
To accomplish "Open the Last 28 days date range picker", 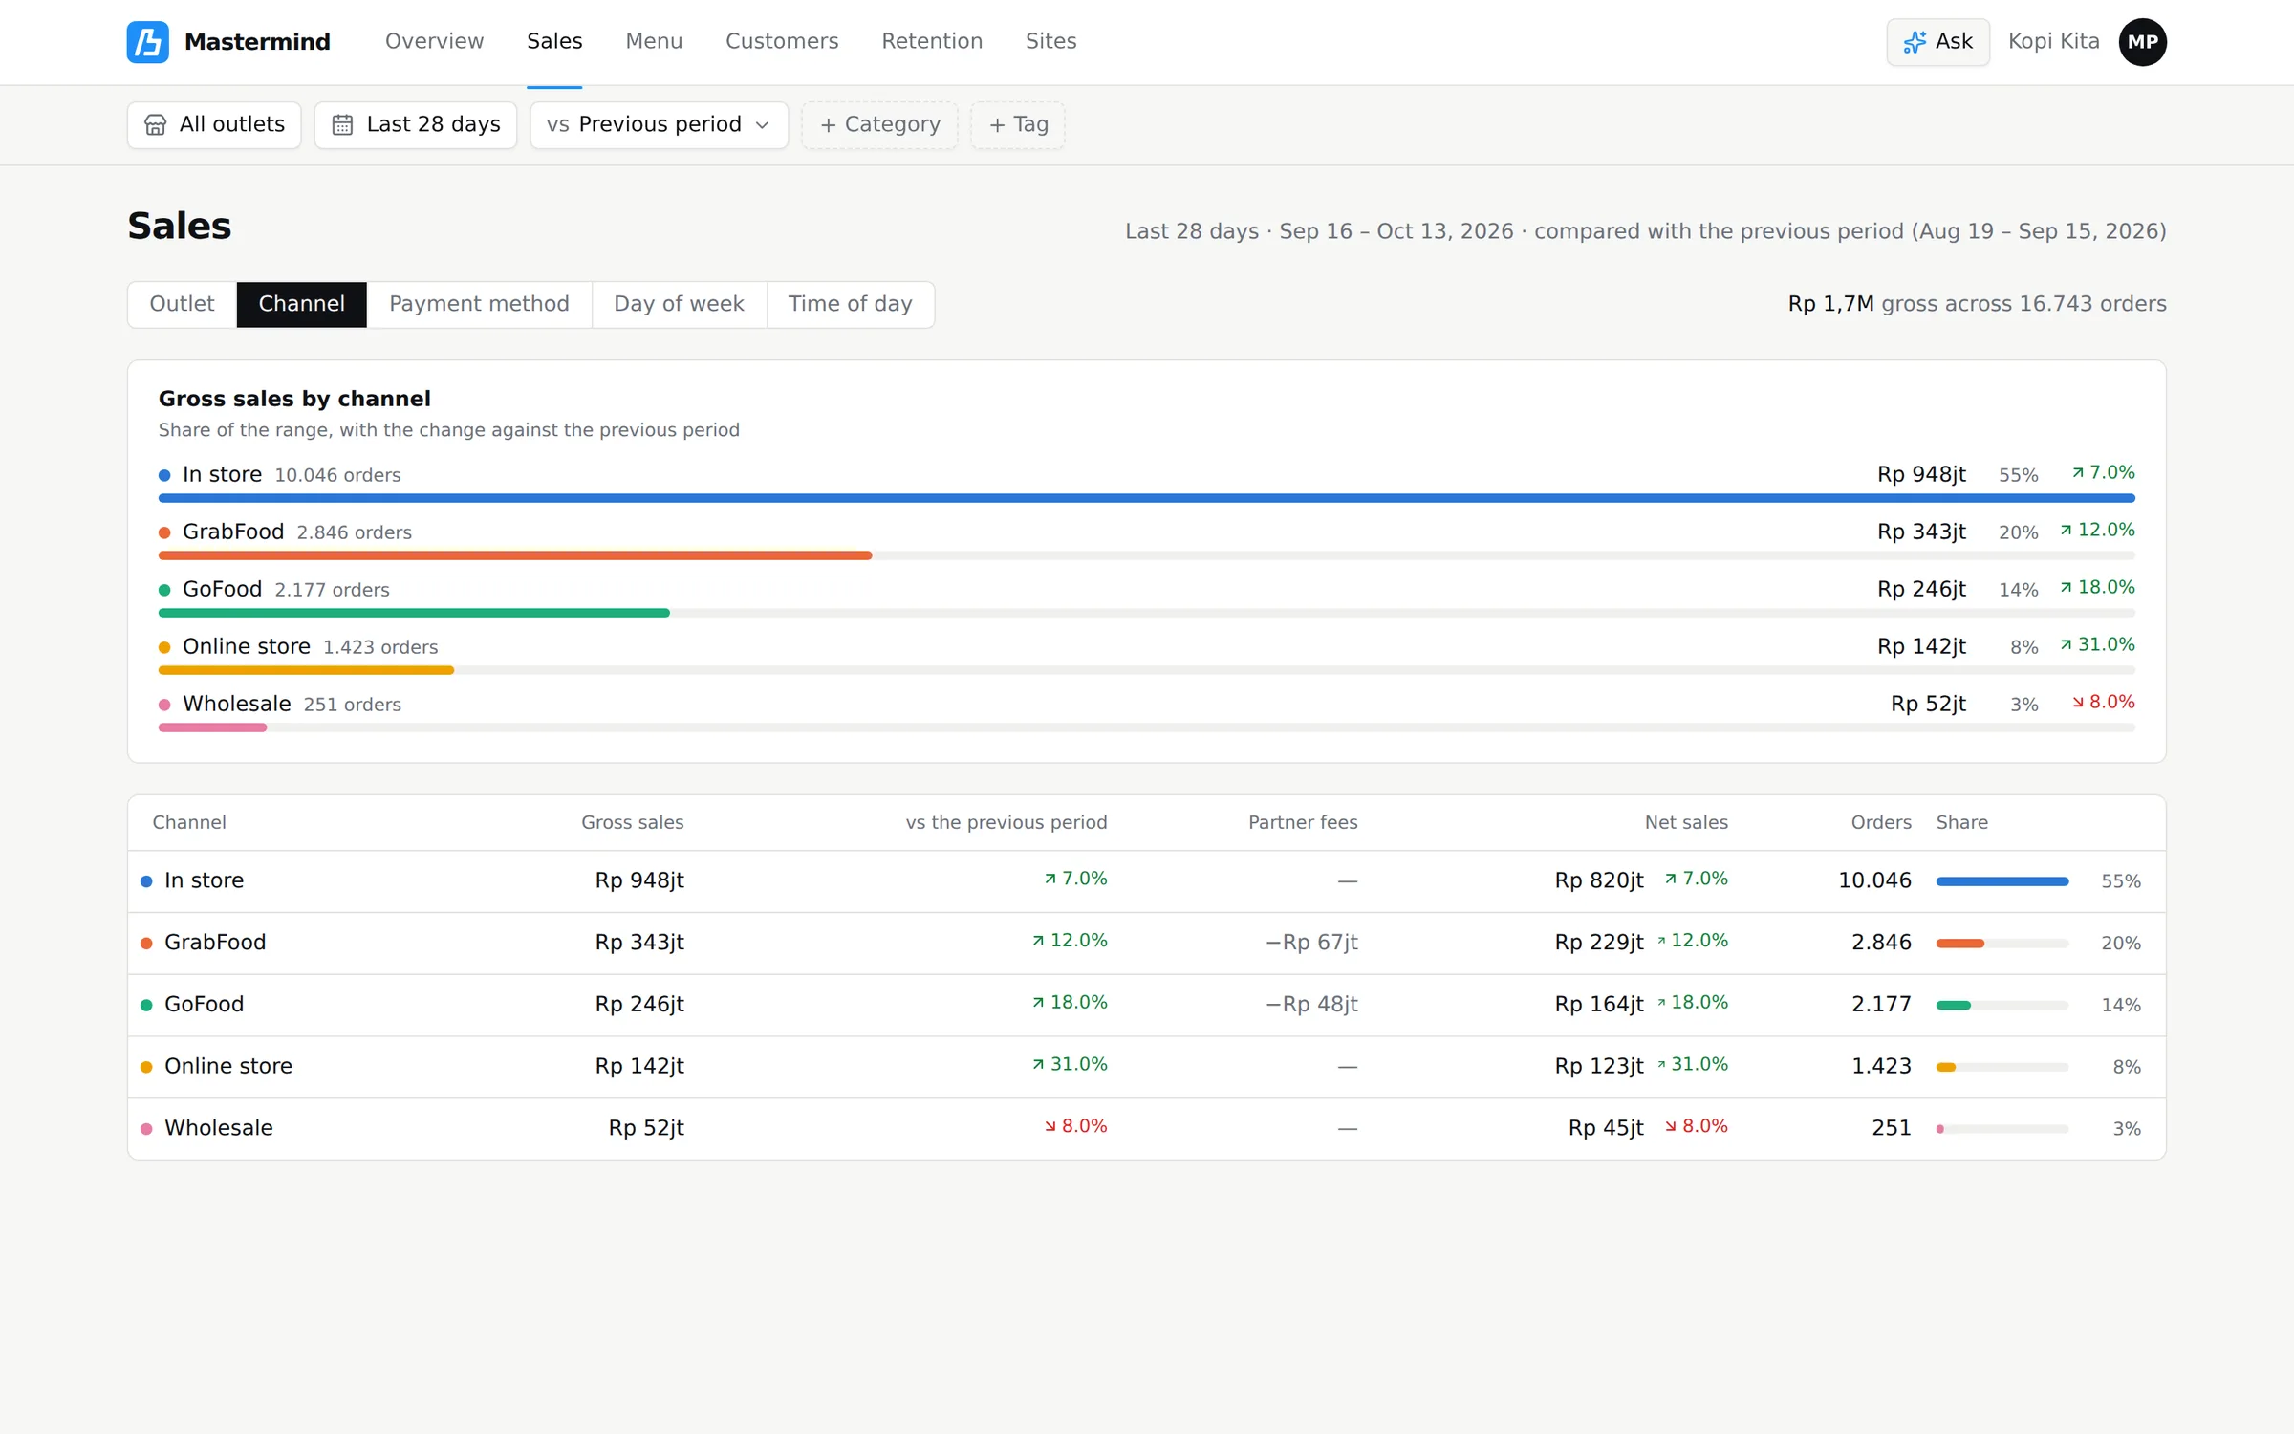I will 416,125.
